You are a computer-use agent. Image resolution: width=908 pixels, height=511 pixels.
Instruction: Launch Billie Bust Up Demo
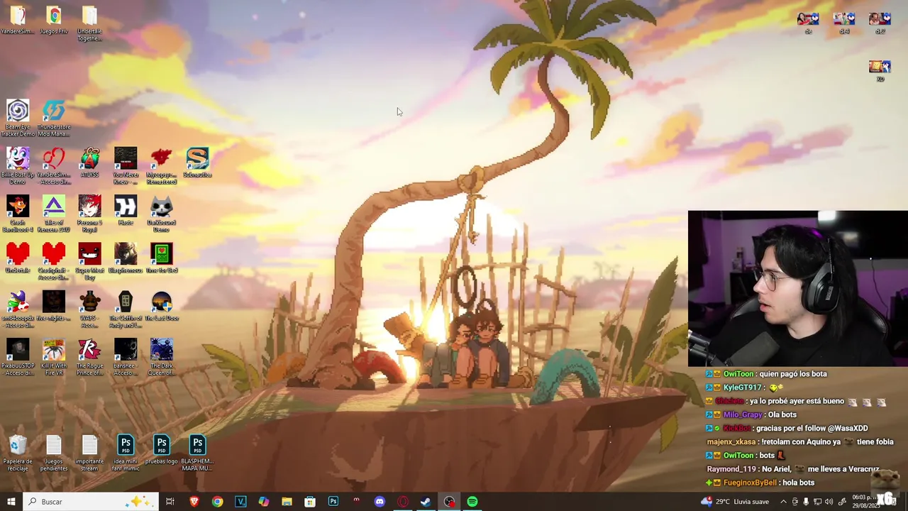click(18, 165)
